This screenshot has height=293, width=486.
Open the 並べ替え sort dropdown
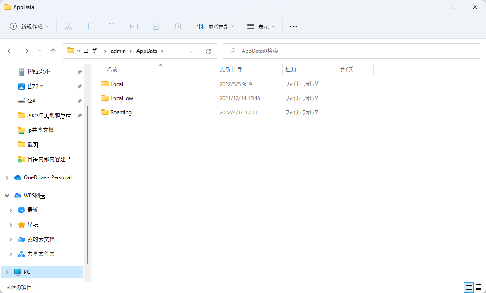[x=216, y=26]
